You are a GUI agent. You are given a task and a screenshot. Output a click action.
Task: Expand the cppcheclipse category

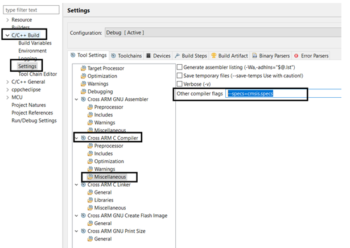click(7, 90)
